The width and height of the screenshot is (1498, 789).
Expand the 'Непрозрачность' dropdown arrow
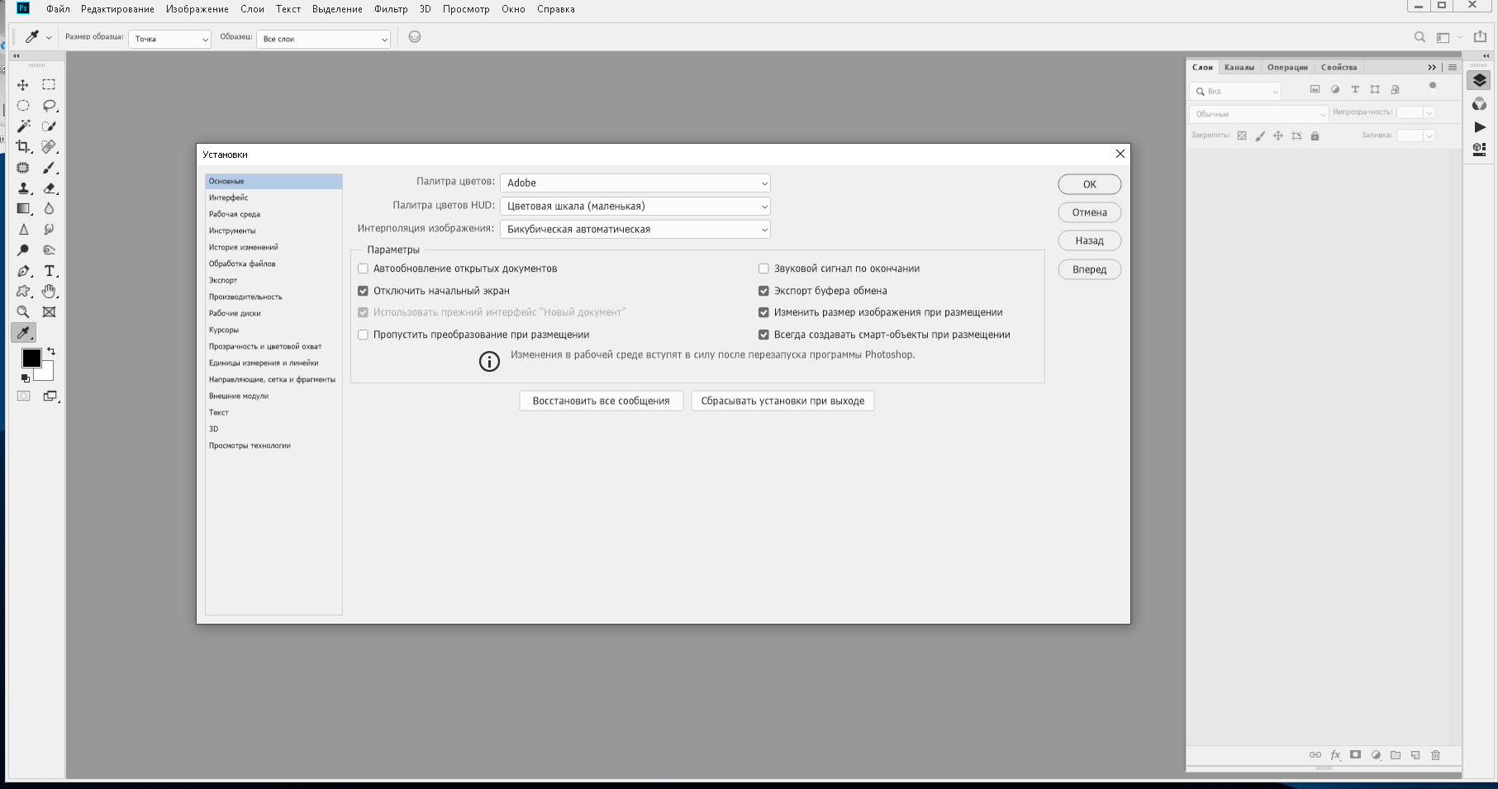click(1429, 112)
